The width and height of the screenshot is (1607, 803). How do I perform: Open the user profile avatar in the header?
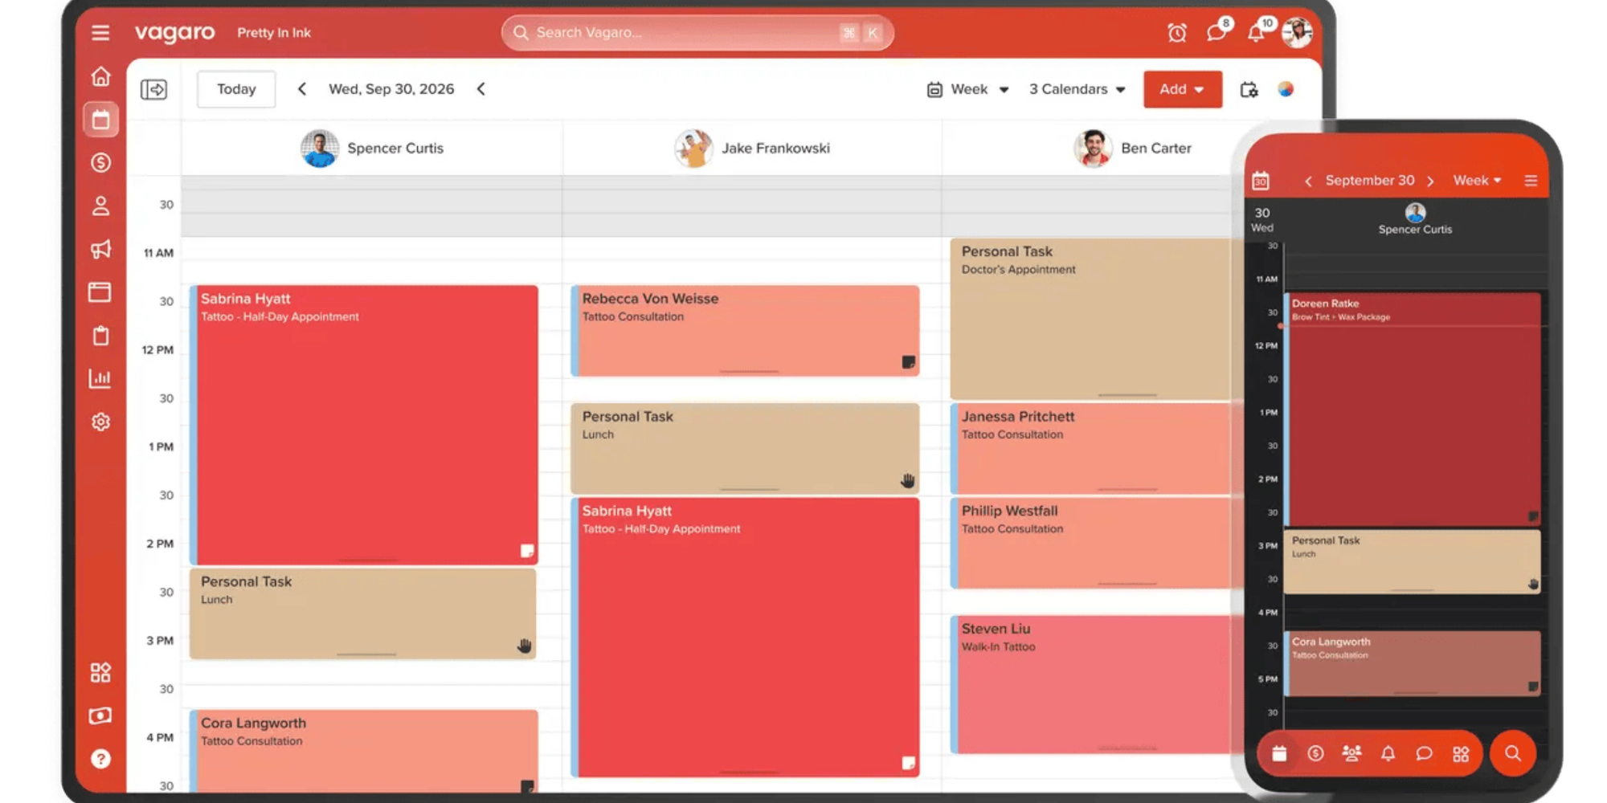[1297, 33]
